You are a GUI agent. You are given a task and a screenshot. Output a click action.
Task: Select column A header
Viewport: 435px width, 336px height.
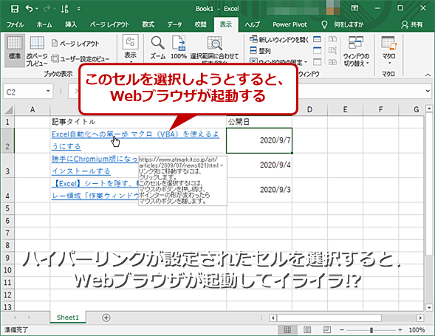pyautogui.click(x=32, y=109)
